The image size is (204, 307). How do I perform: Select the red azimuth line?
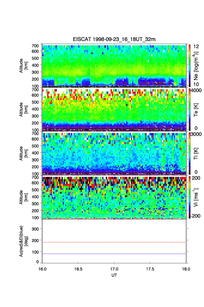point(115,242)
